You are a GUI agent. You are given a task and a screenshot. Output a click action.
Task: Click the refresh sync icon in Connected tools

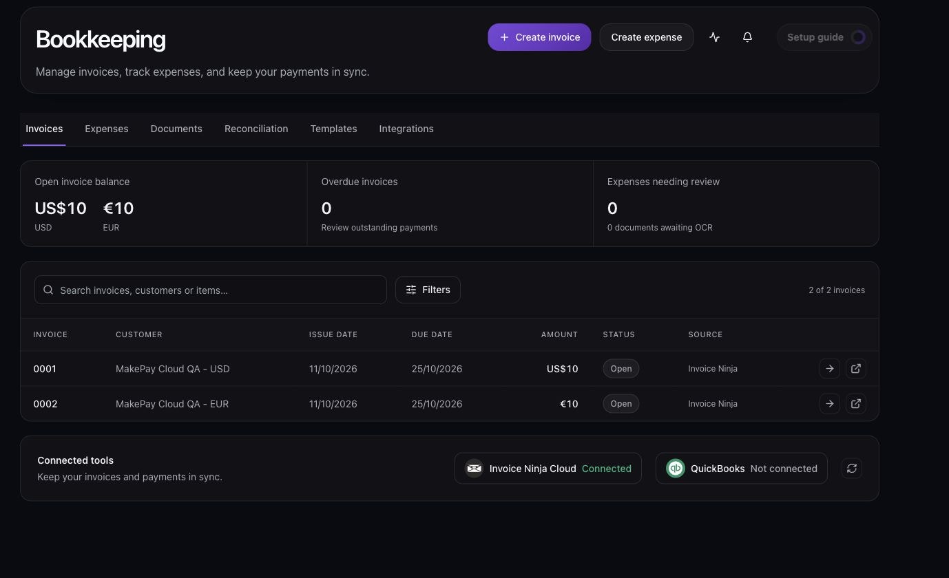pos(852,469)
